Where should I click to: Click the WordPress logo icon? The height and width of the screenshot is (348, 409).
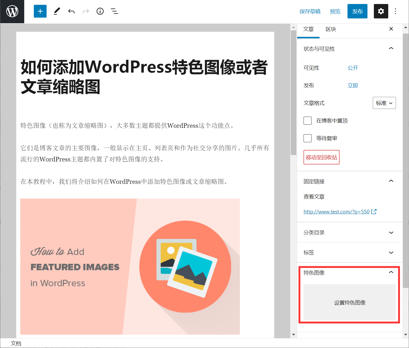coord(12,11)
